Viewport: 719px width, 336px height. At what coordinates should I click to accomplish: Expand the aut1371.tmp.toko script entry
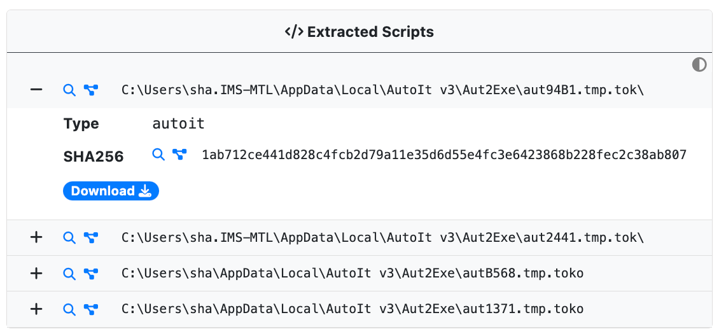(x=37, y=309)
